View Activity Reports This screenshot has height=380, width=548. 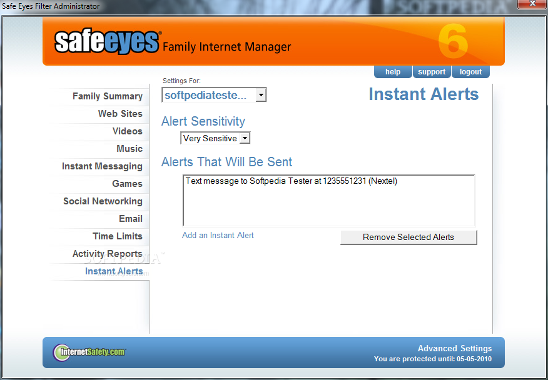[108, 254]
